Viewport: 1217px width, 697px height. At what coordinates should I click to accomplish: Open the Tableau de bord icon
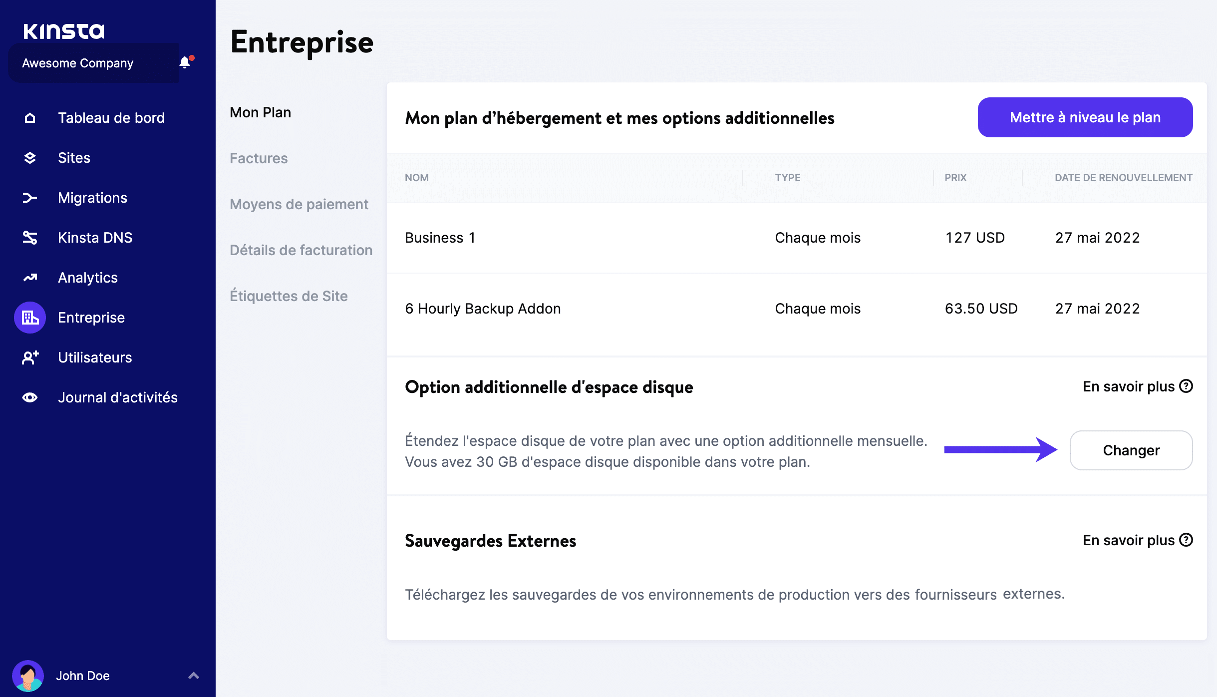pos(29,117)
